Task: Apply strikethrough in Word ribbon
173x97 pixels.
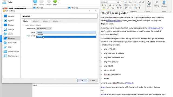Action: click(x=110, y=5)
